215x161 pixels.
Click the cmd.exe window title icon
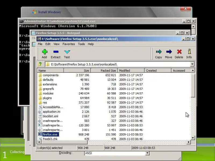(21, 21)
